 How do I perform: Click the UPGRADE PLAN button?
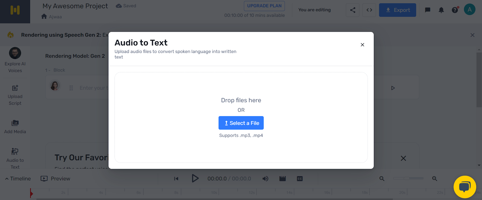264,6
